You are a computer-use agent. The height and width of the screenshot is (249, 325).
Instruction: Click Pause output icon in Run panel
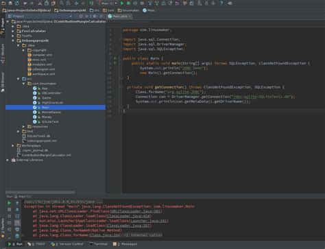coord(9,216)
